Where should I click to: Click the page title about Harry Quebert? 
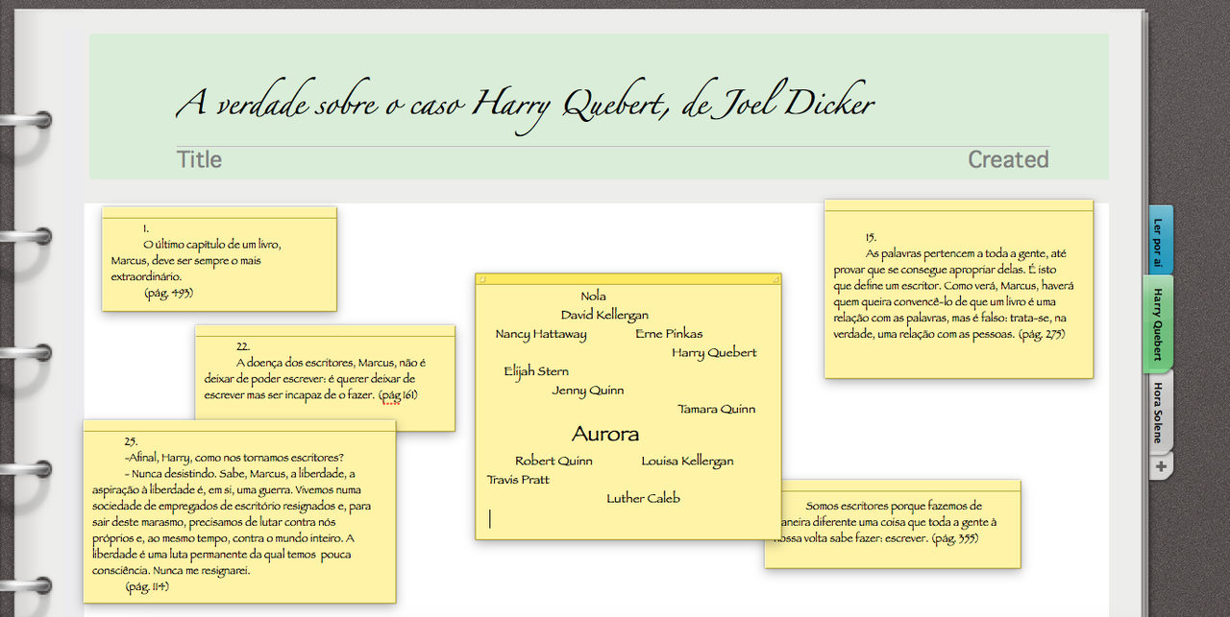tap(525, 104)
